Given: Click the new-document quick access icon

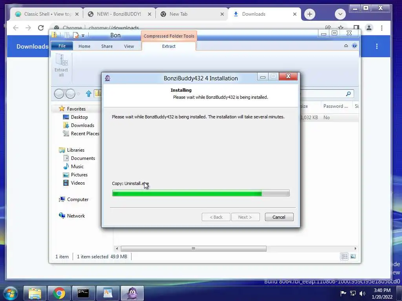Looking at the screenshot, I should click(x=76, y=35).
